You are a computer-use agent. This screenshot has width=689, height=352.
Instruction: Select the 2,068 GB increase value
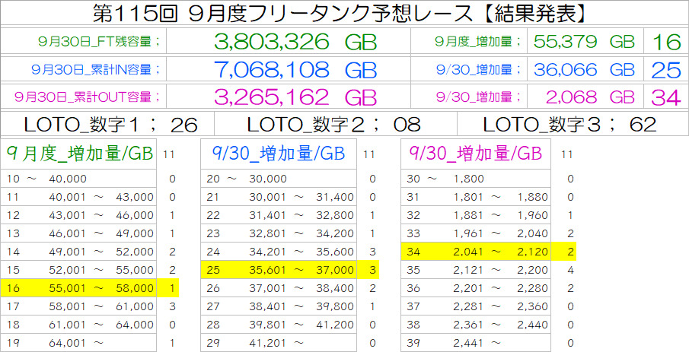point(585,97)
